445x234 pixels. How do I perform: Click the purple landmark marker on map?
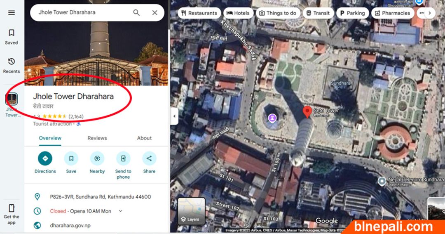tap(272, 118)
